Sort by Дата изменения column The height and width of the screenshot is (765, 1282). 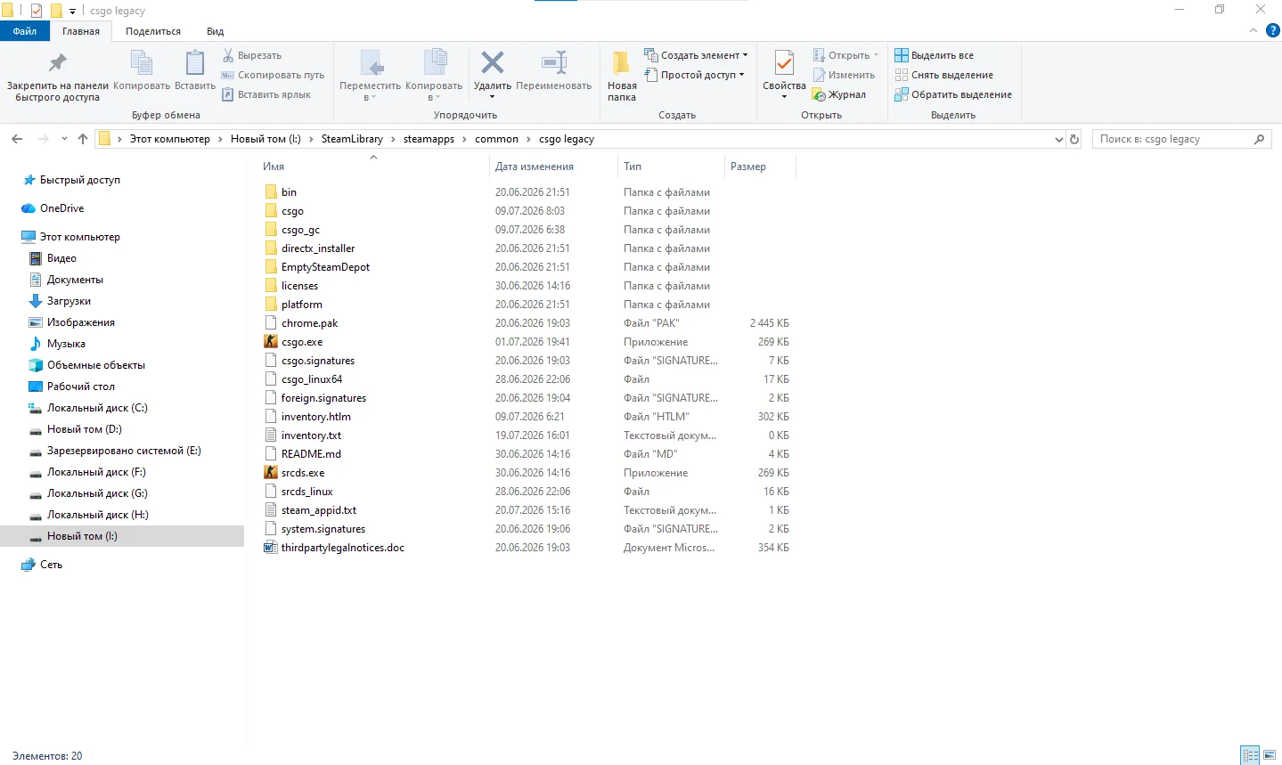[535, 167]
